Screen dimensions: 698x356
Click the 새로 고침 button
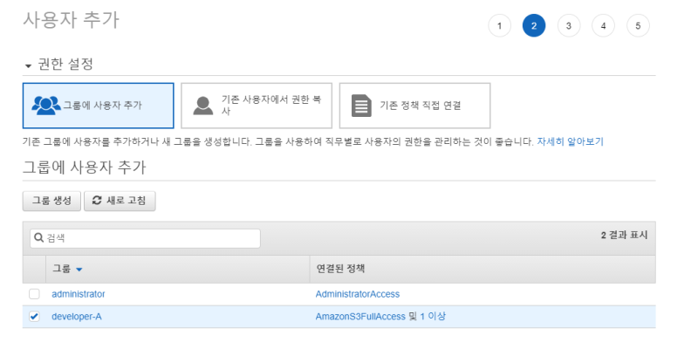(120, 201)
